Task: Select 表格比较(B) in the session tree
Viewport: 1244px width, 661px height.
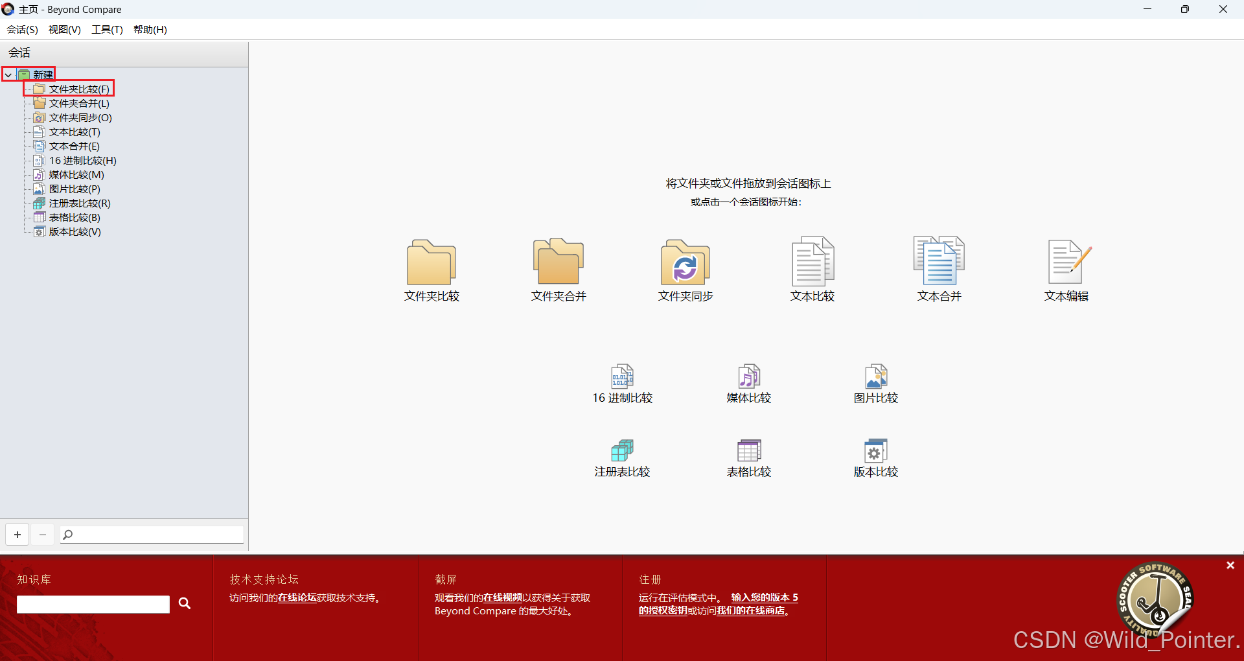Action: pos(75,217)
